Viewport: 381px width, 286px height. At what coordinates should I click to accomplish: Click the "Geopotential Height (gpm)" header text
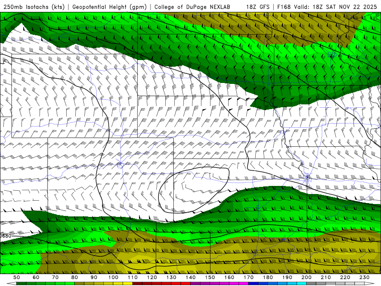pos(110,7)
